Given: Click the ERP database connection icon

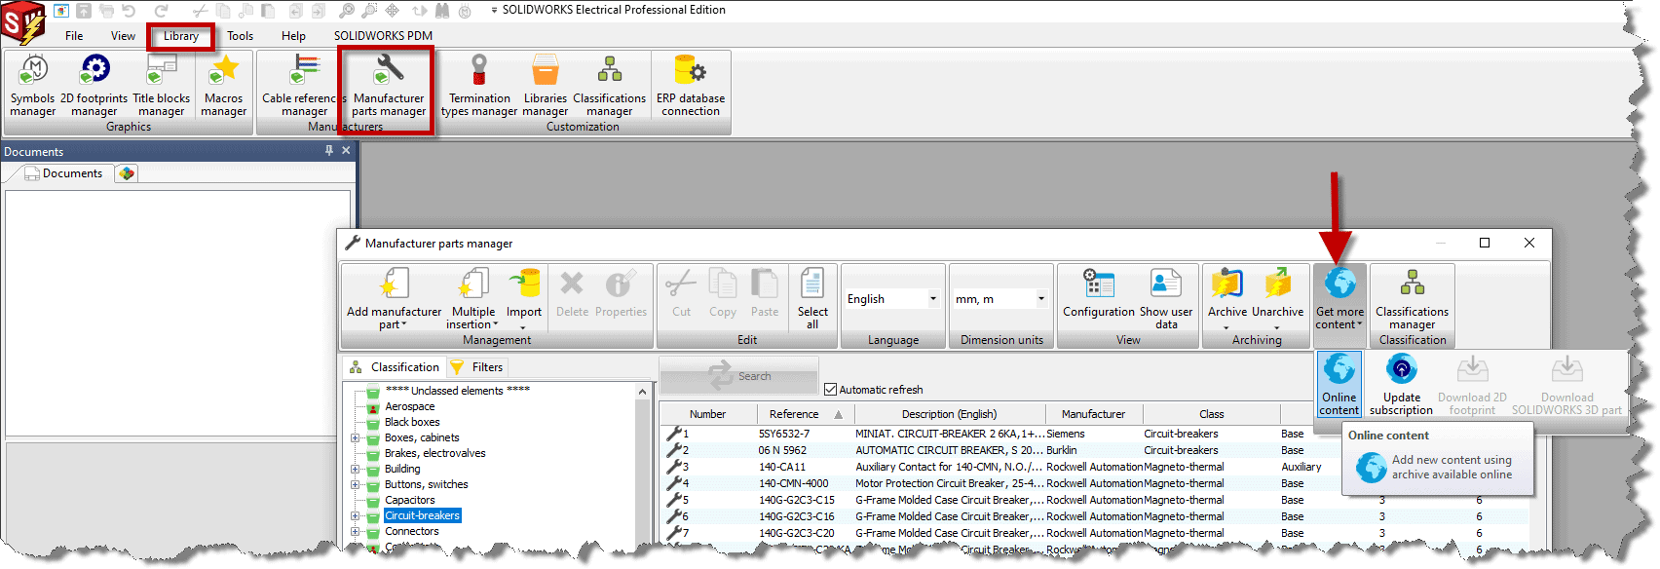Looking at the screenshot, I should coord(690,86).
